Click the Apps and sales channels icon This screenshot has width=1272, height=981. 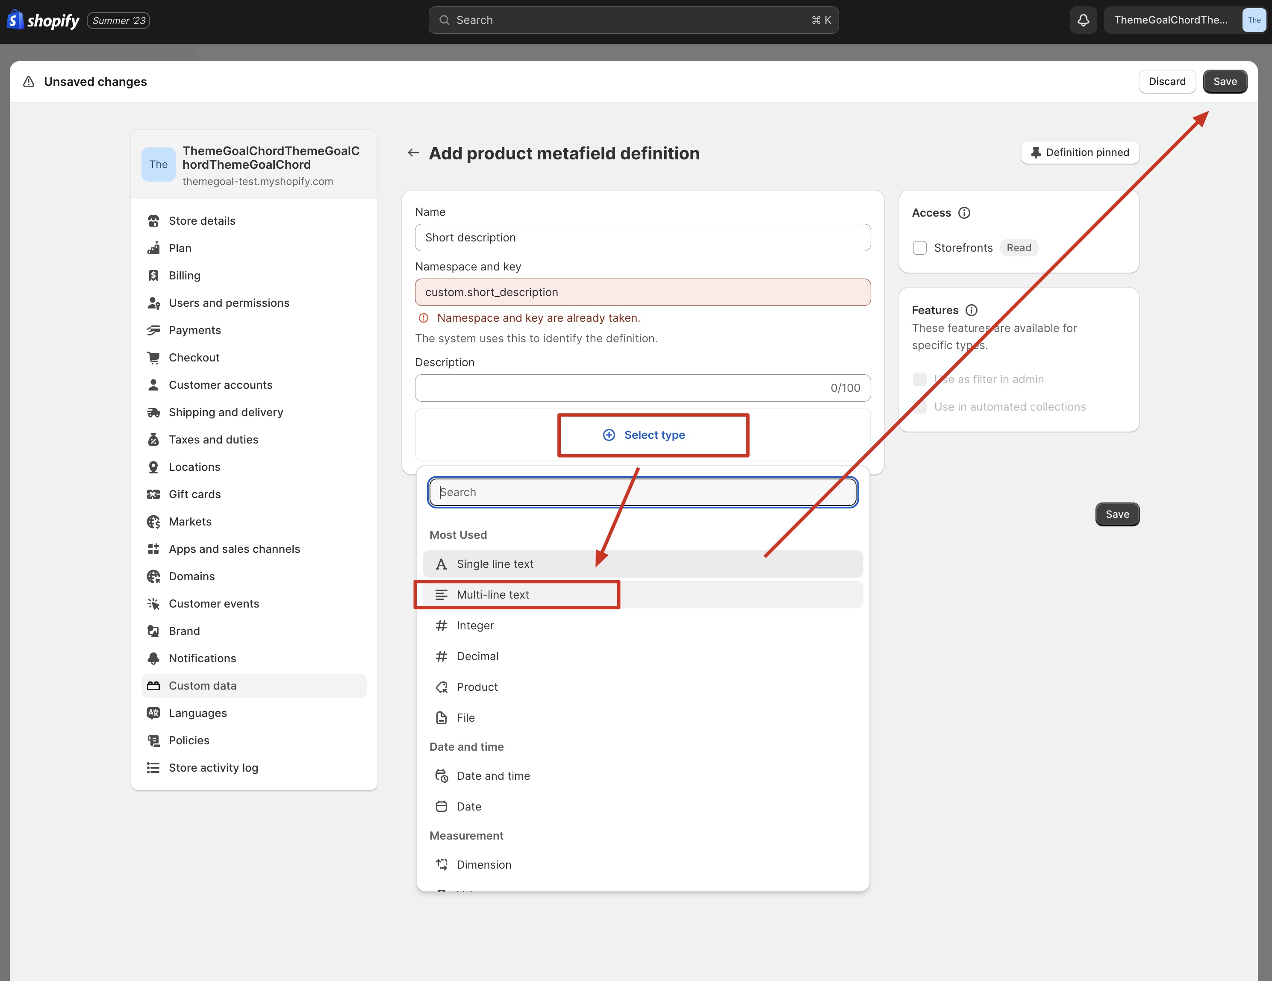click(x=154, y=549)
